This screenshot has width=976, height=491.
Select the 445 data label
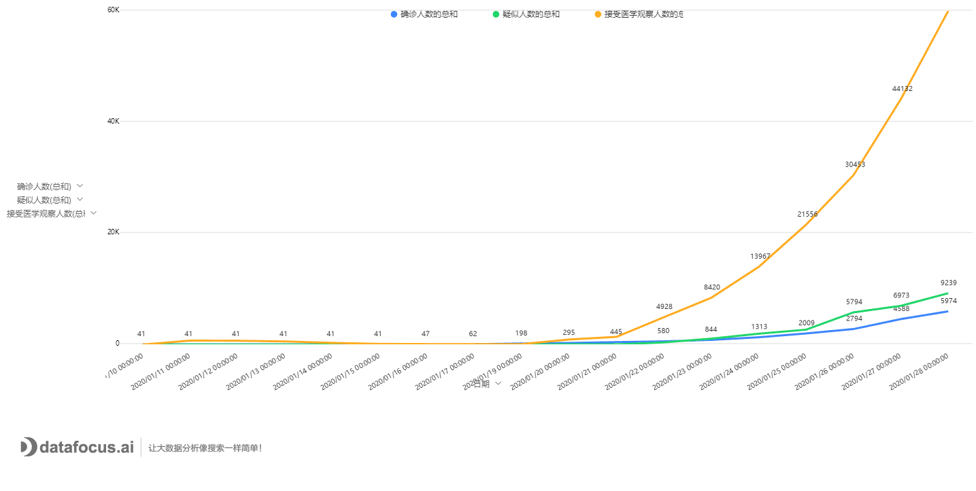coord(616,332)
